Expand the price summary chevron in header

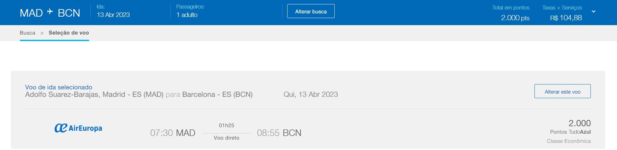coord(593,11)
